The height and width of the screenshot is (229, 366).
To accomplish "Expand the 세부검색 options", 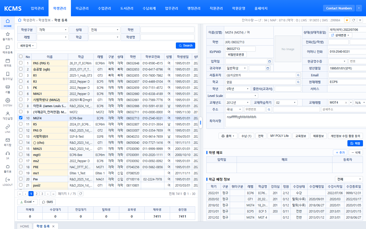I will click(x=27, y=46).
